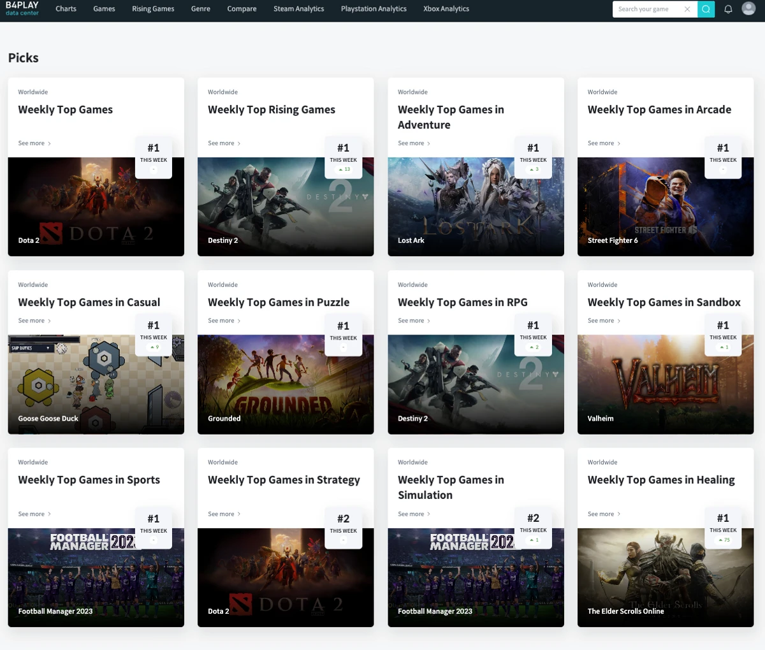Clear the search field with X icon
Viewport: 765px width, 650px height.
687,9
